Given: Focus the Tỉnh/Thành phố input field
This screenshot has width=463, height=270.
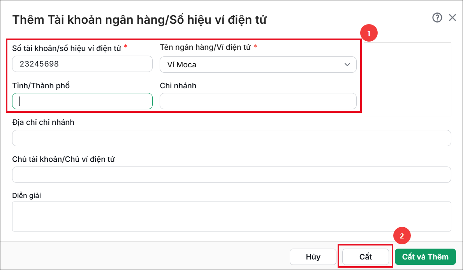Looking at the screenshot, I should coord(82,101).
